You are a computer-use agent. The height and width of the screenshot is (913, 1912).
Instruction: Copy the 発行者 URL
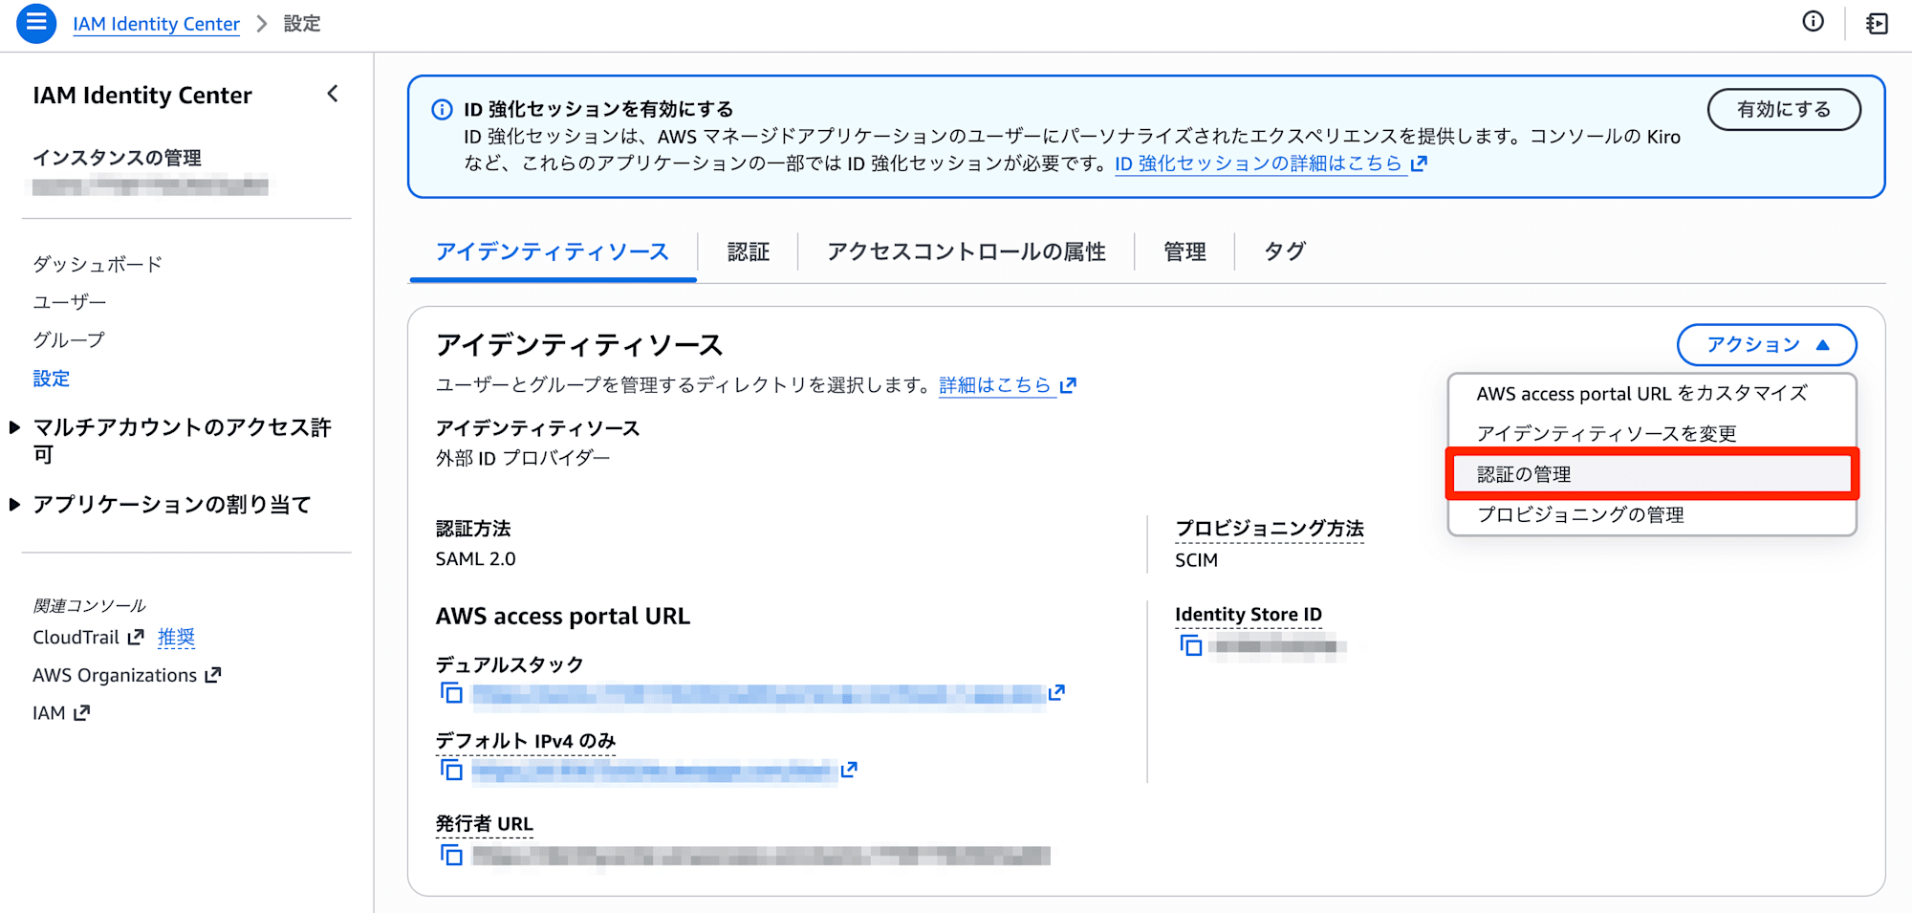click(x=451, y=856)
